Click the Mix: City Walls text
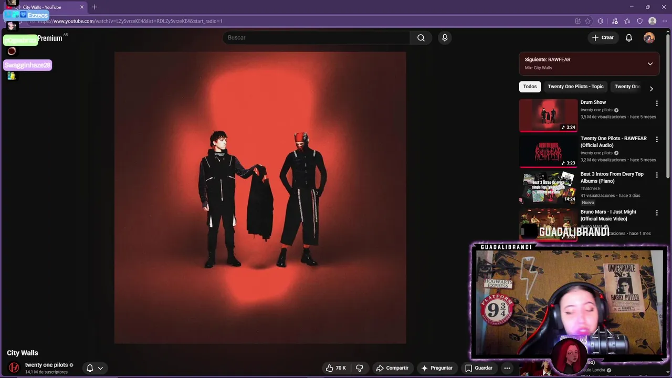This screenshot has width=672, height=378. (x=538, y=68)
